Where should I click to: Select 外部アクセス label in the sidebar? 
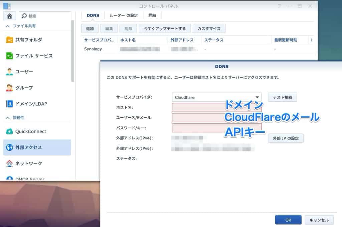(x=29, y=147)
